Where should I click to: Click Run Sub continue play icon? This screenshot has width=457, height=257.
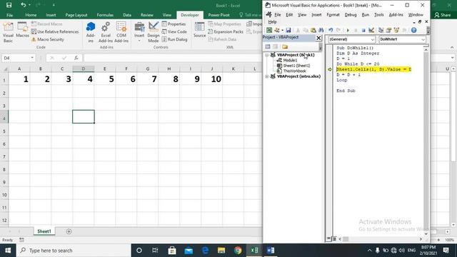tap(348, 30)
